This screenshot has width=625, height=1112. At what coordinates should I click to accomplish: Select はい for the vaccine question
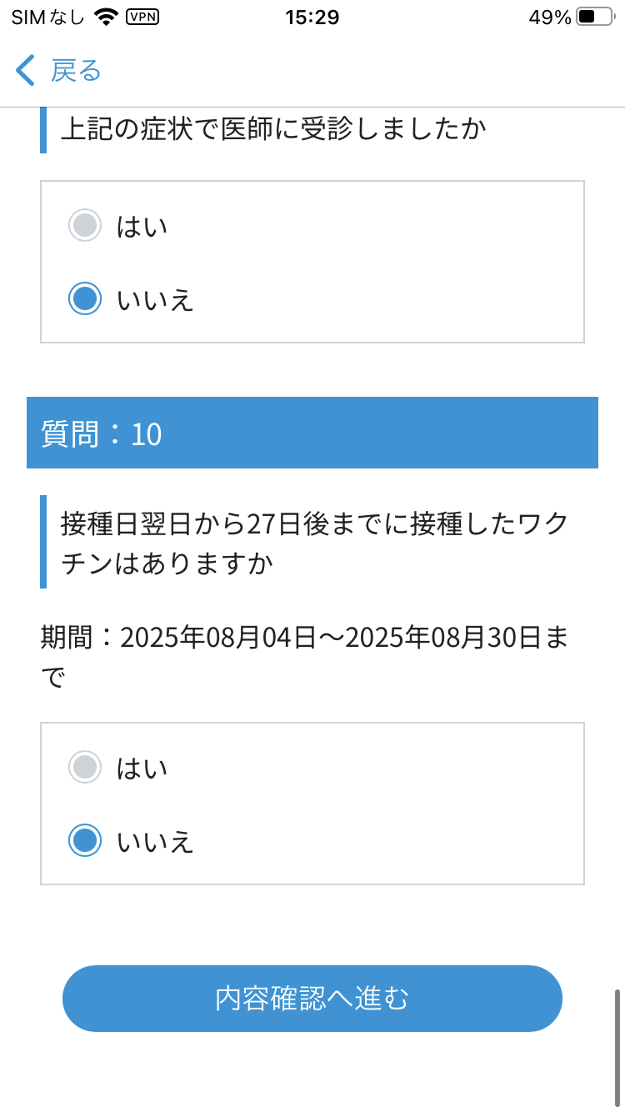click(85, 767)
